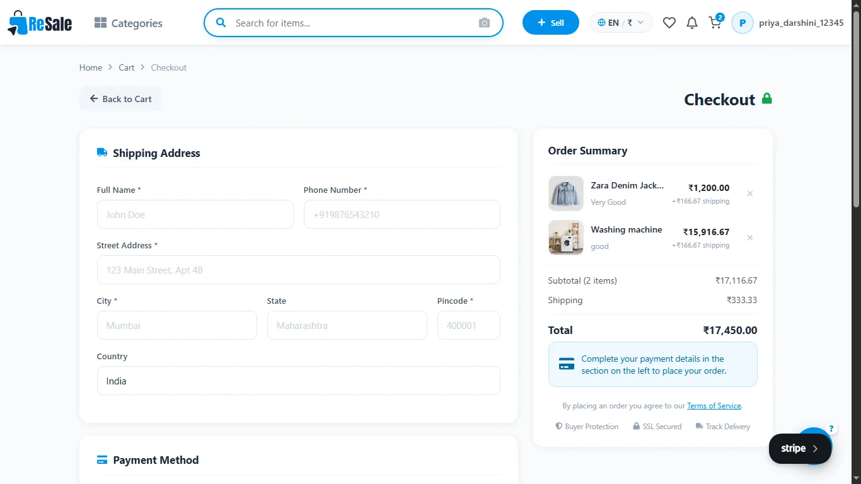Click the Sell button

[x=551, y=23]
